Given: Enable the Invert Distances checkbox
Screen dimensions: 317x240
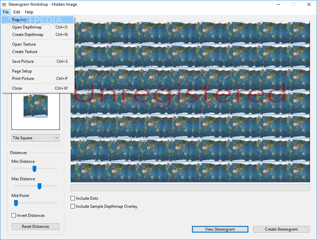Looking at the screenshot, I should tap(13, 215).
